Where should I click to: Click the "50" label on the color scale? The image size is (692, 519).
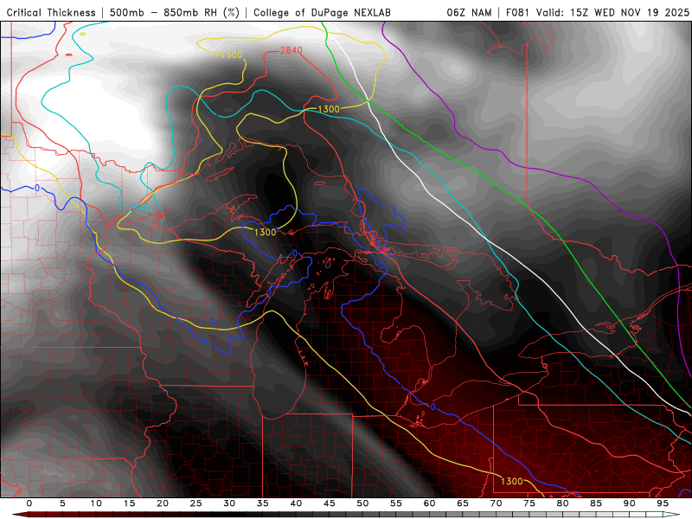(362, 503)
